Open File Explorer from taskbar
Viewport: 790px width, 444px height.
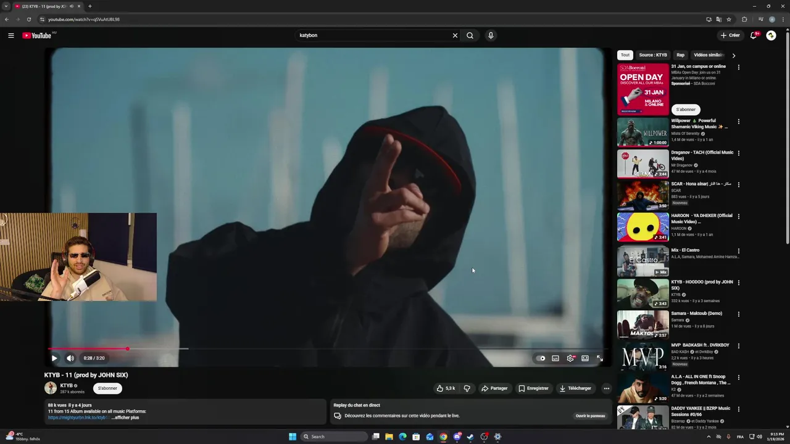(x=389, y=437)
